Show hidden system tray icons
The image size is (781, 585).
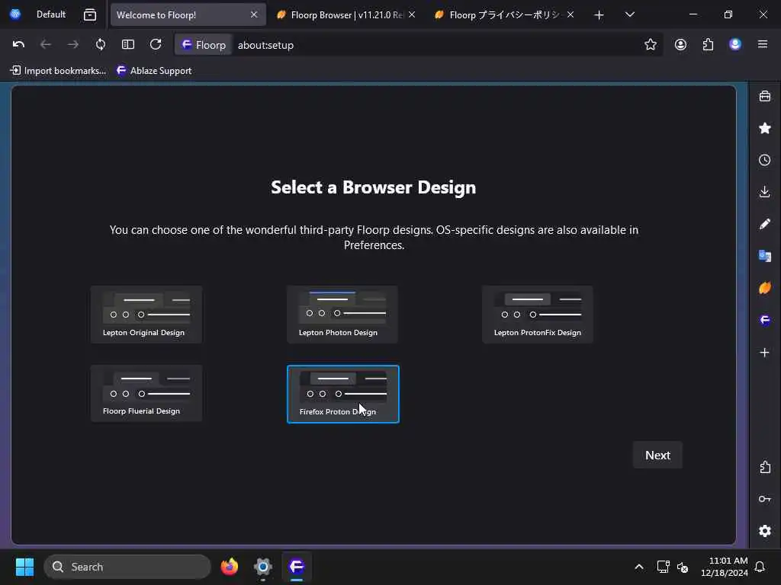(639, 567)
